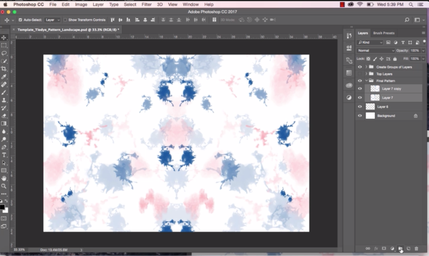Switch to the Brush Presets tab
This screenshot has height=256, width=429.
[384, 33]
